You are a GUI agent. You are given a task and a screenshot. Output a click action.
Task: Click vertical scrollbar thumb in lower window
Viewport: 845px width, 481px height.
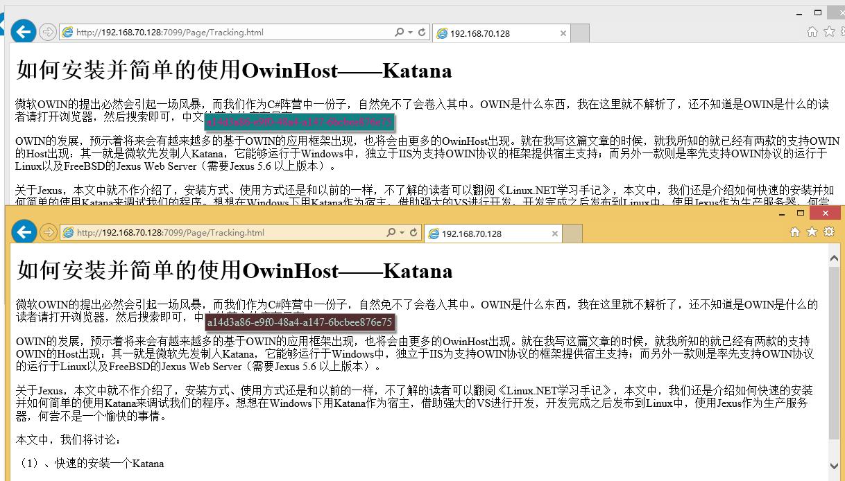point(834,353)
